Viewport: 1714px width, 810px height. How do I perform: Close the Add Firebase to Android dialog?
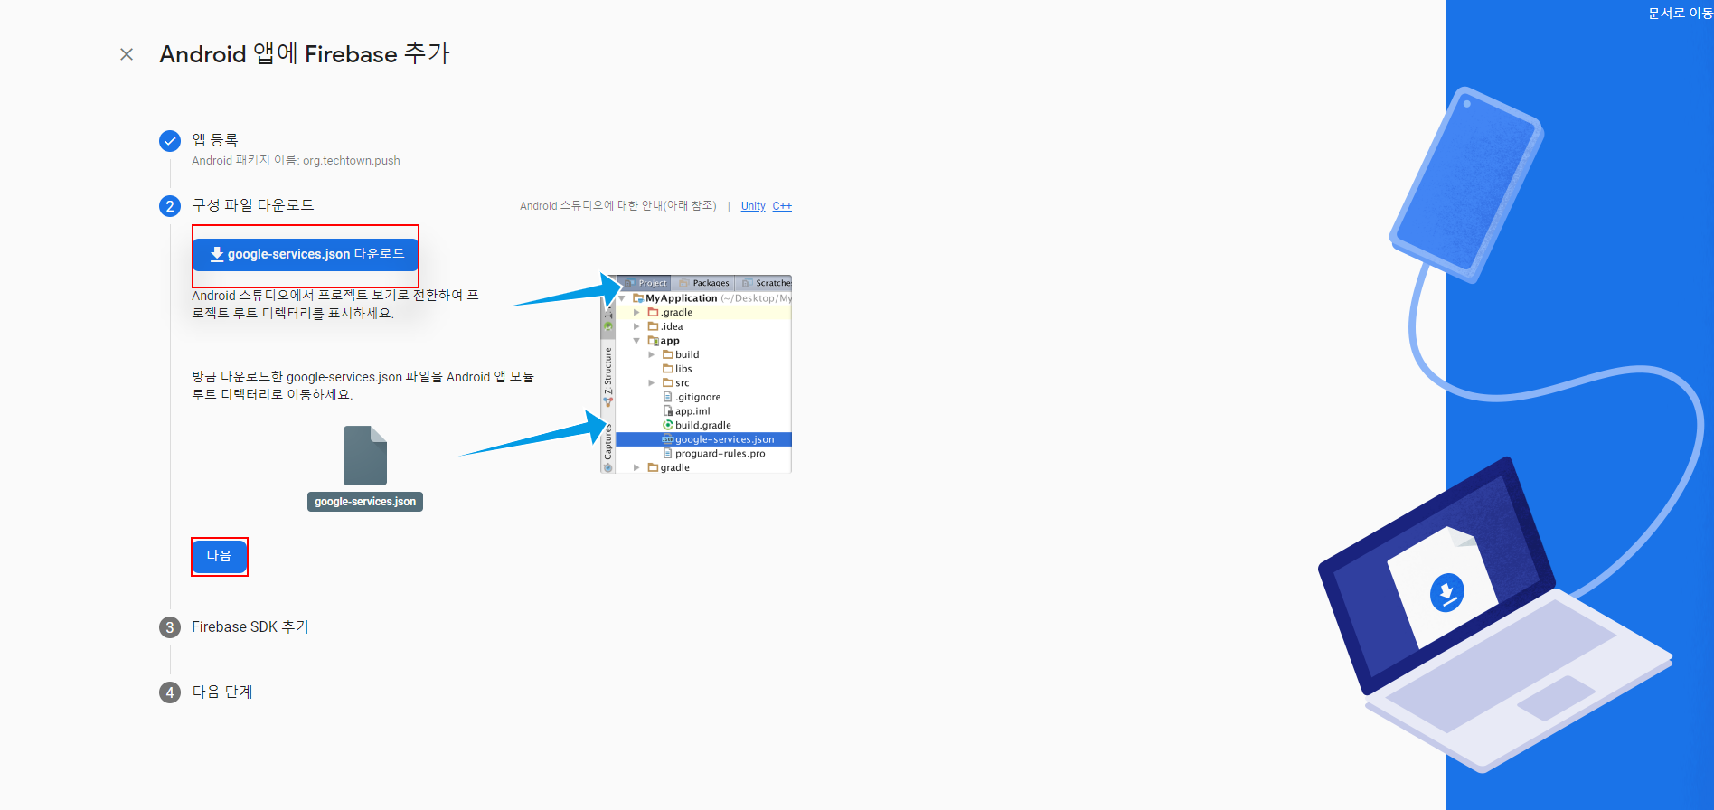coord(127,54)
